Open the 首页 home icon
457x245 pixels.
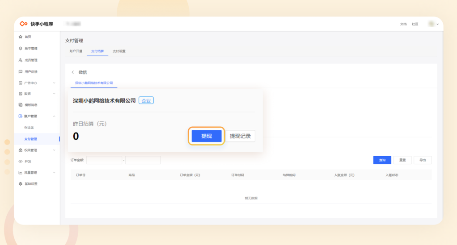[x=21, y=37]
